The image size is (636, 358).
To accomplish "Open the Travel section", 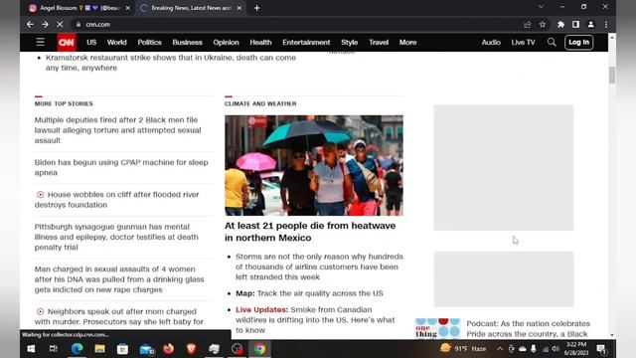I will 379,42.
